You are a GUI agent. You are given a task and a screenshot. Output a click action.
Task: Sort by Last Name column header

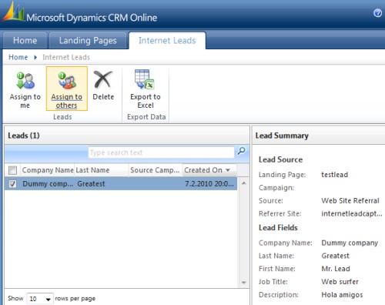pos(102,170)
